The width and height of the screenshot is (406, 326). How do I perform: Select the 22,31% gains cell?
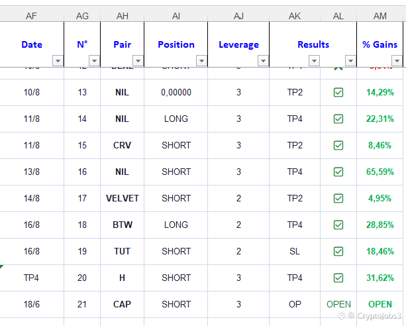(x=380, y=119)
